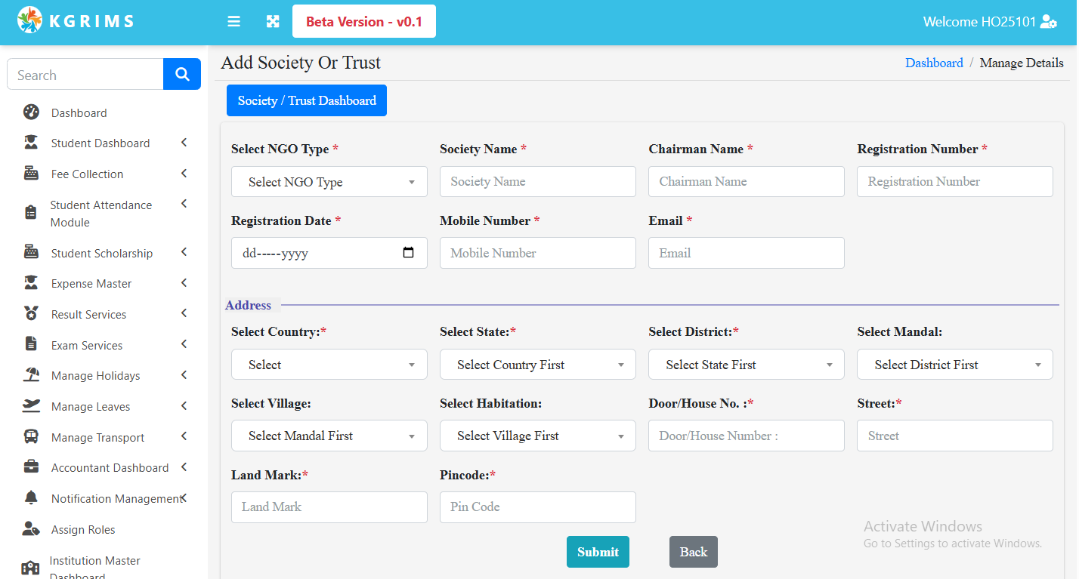Click the magnifier search button
1079x579 pixels.
(182, 74)
